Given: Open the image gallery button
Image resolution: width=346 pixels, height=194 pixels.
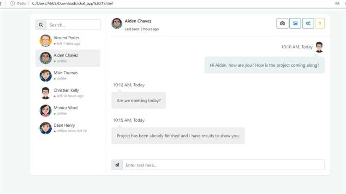Looking at the screenshot, I should point(295,23).
